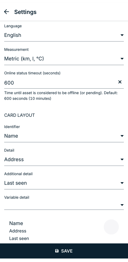The height and width of the screenshot is (262, 128).
Task: Click the Additional detail dropdown arrow
Action: point(122,183)
